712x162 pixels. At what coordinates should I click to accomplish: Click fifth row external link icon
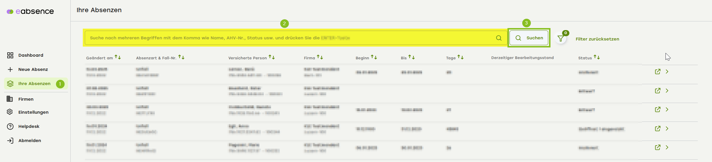pyautogui.click(x=657, y=148)
